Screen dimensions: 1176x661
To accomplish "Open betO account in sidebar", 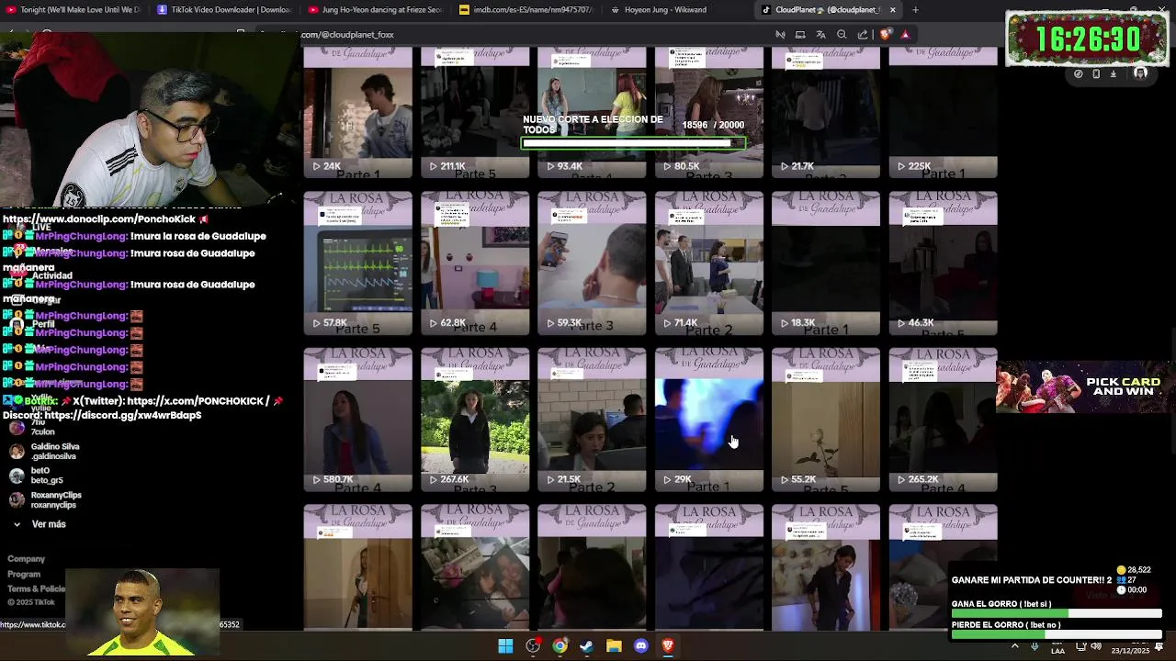I will [37, 476].
